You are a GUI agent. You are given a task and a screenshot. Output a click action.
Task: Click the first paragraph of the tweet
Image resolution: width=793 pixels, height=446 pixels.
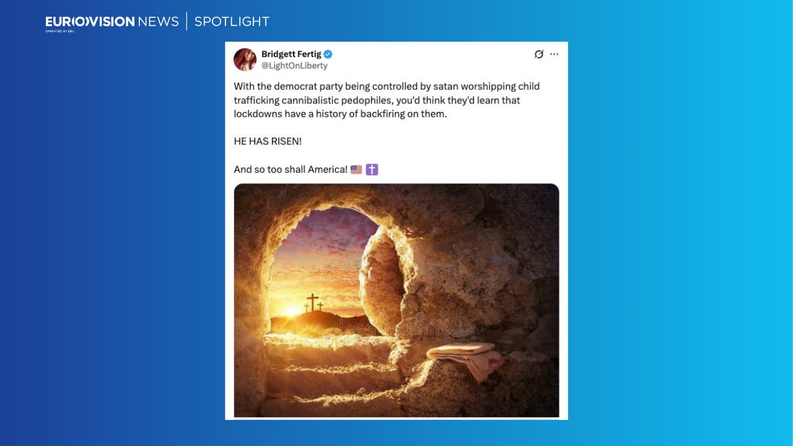point(387,100)
